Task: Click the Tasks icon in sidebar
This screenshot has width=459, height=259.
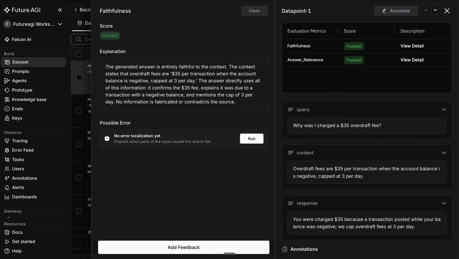Action: [7, 160]
